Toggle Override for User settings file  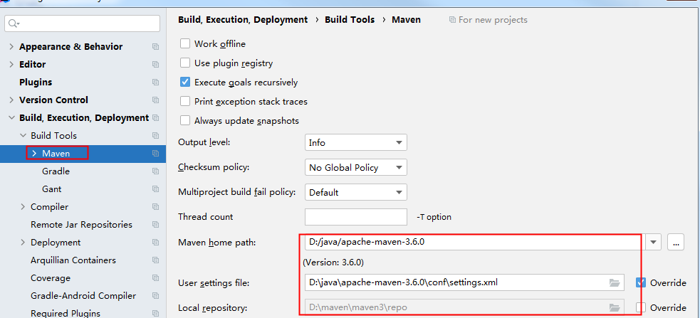click(x=641, y=282)
